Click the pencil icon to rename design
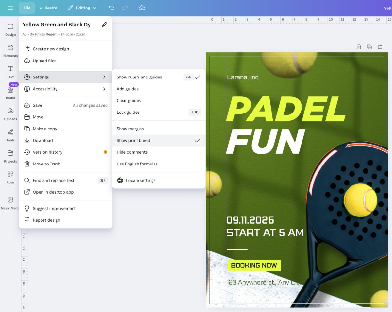 [x=105, y=25]
